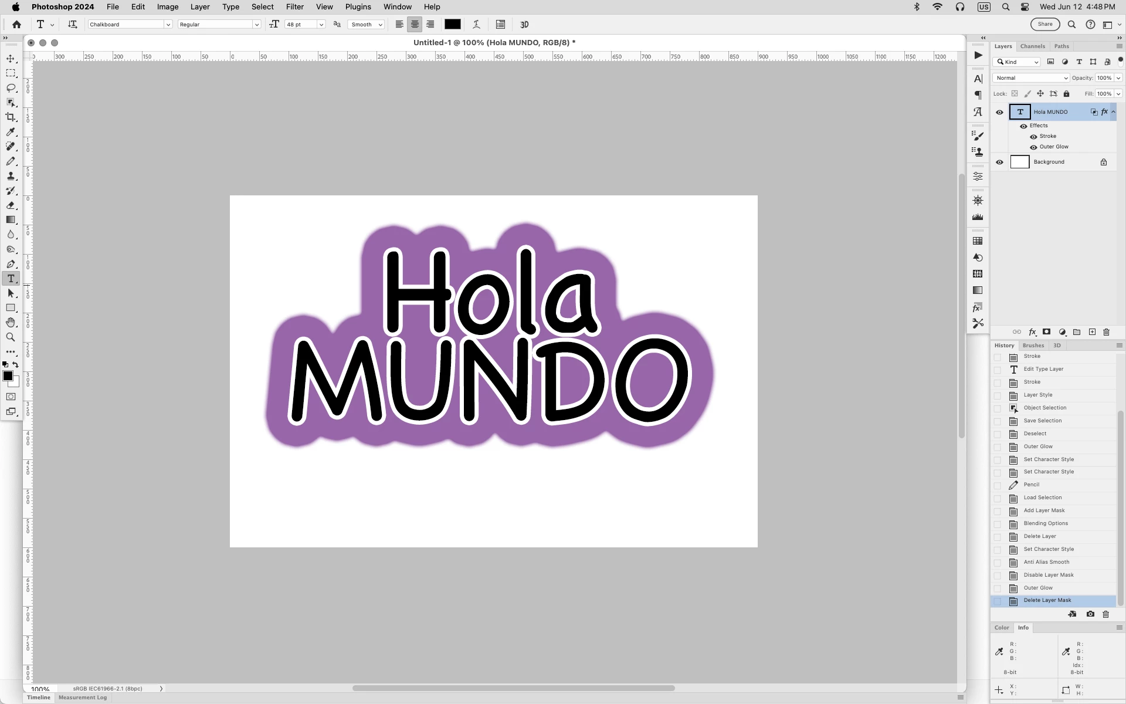The height and width of the screenshot is (704, 1126).
Task: Select the Lasso tool
Action: 11,88
